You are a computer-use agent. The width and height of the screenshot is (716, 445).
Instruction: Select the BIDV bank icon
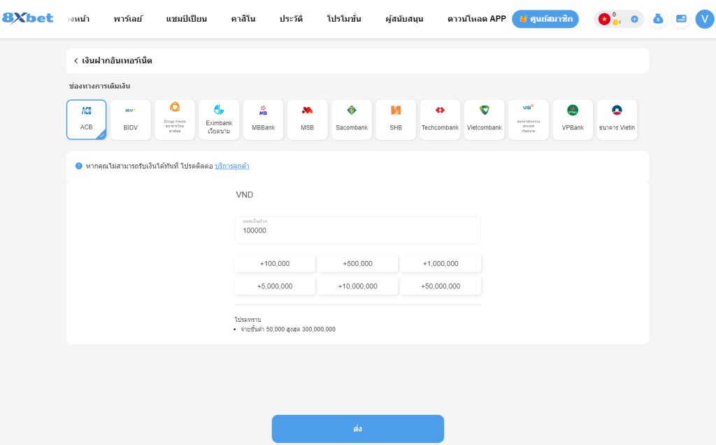131,119
